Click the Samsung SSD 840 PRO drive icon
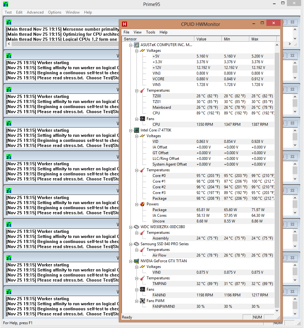Viewport: 304px width, 328px height. (137, 244)
